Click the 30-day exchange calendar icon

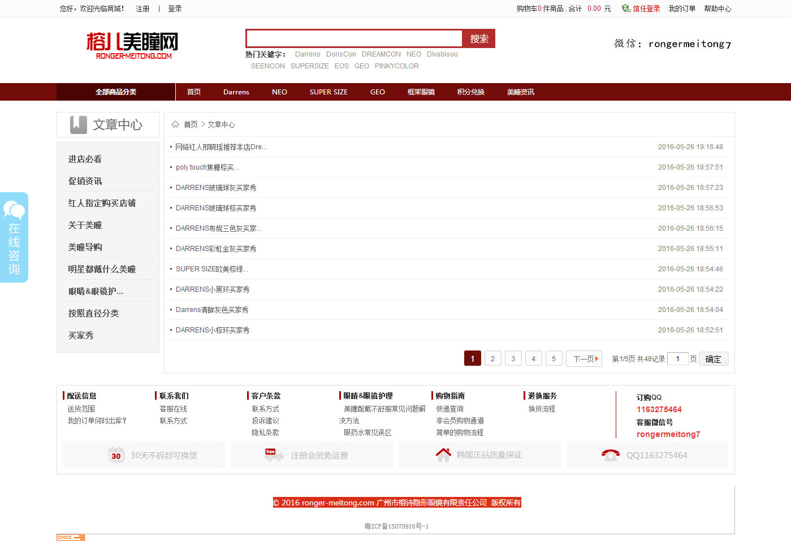[116, 455]
